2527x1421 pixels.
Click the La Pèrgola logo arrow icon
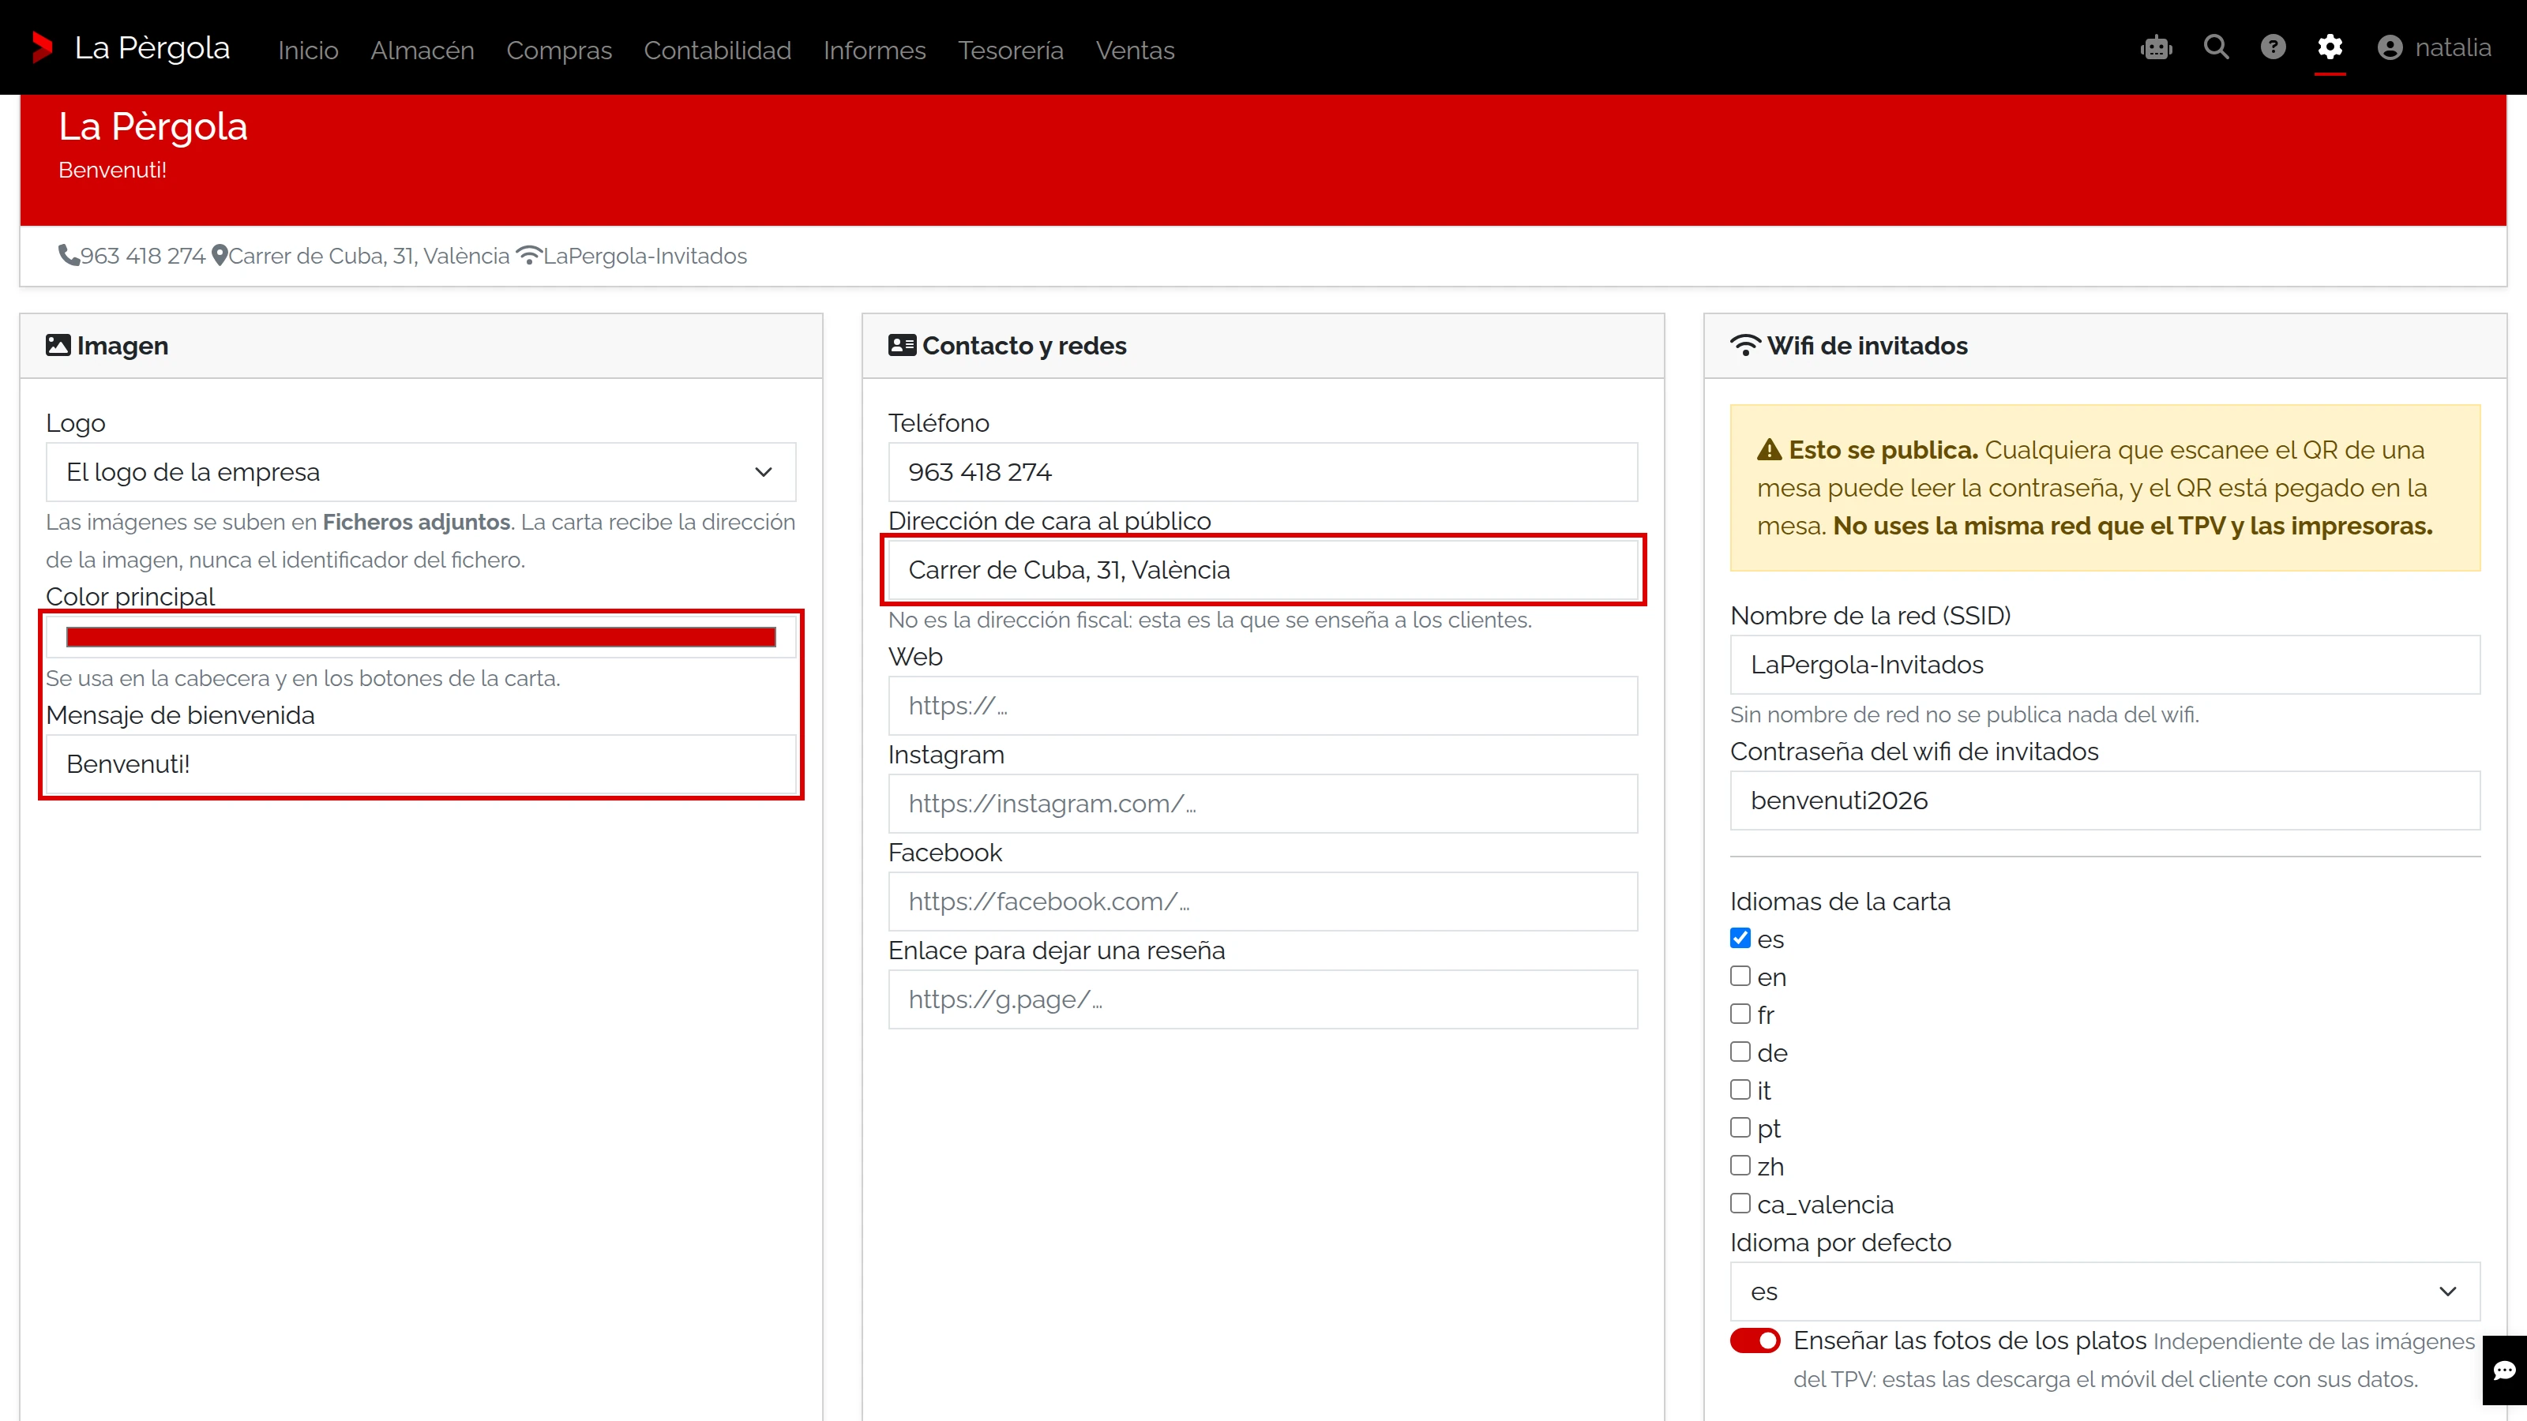pos(41,47)
